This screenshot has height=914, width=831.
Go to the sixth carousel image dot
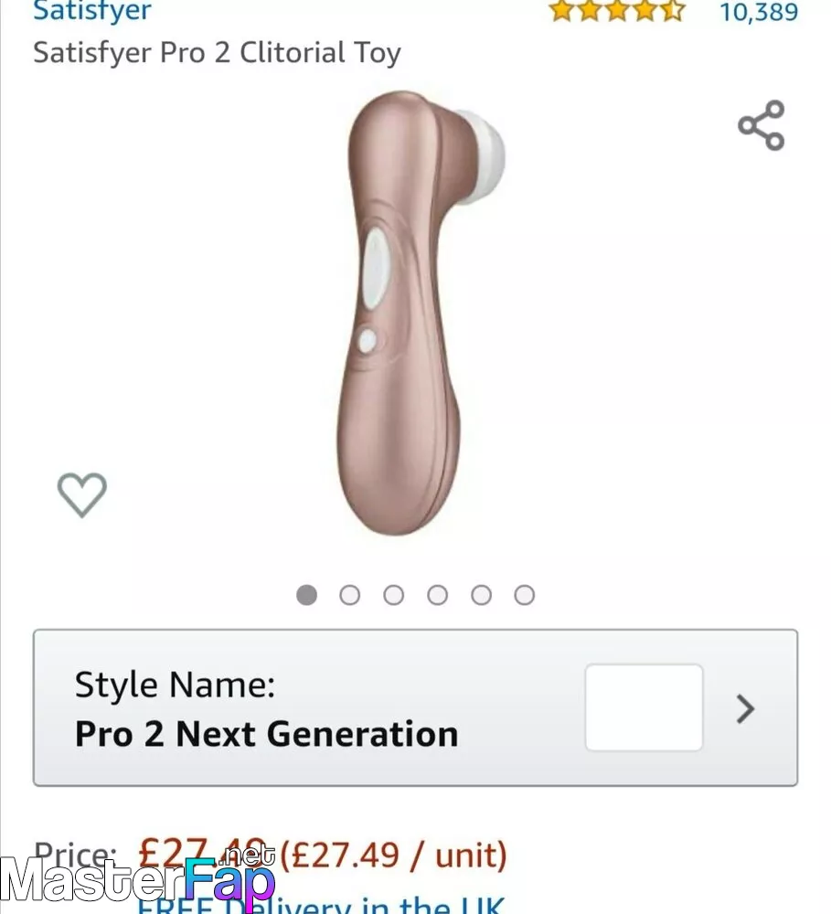pos(524,595)
